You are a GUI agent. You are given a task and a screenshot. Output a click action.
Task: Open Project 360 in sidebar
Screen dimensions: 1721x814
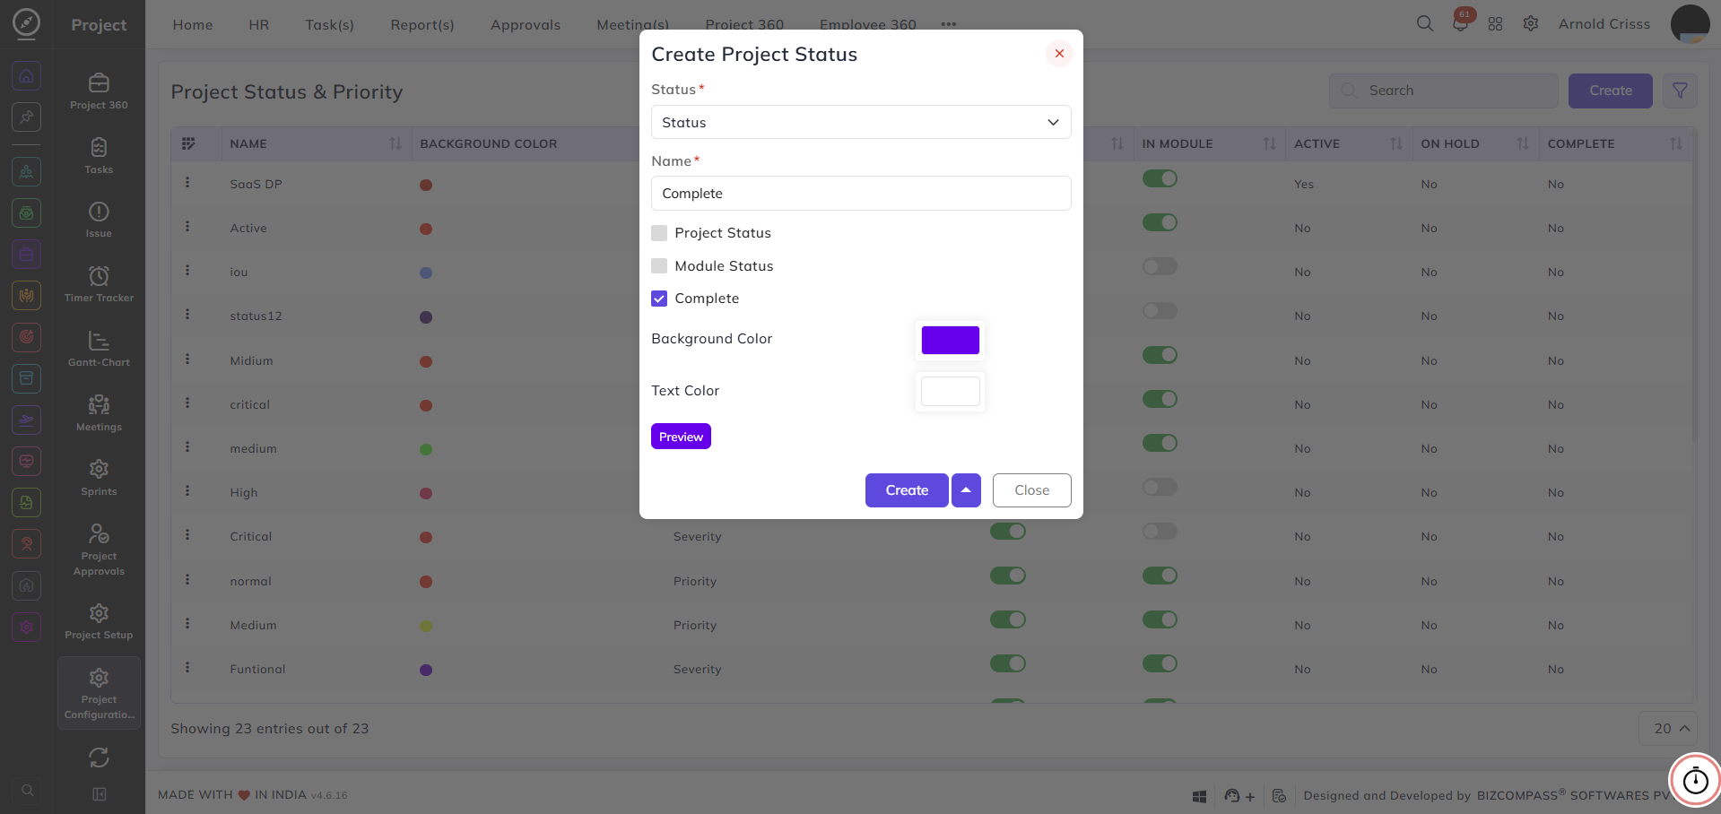coord(99,91)
